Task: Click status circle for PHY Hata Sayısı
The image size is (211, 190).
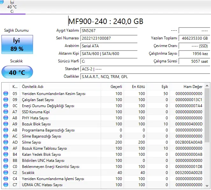Action: pyautogui.click(x=6, y=118)
